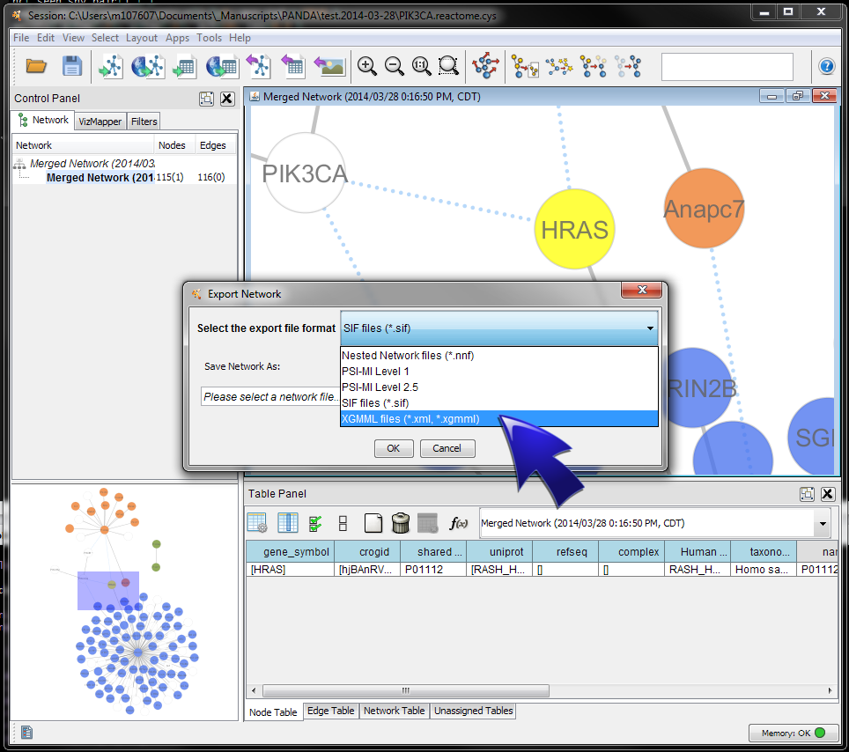Click the export network as image icon
Viewport: 849px width, 752px height.
[x=329, y=66]
